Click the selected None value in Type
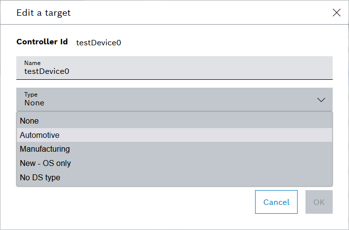This screenshot has height=230, width=349. pyautogui.click(x=34, y=103)
